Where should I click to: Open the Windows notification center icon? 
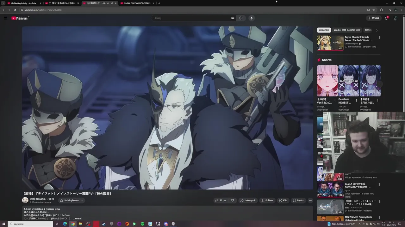click(400, 224)
